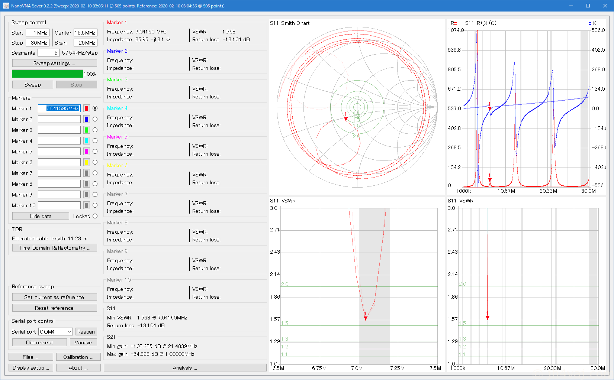Click marker 1 on zoomed VSWR chart
The height and width of the screenshot is (380, 614).
coord(366,318)
